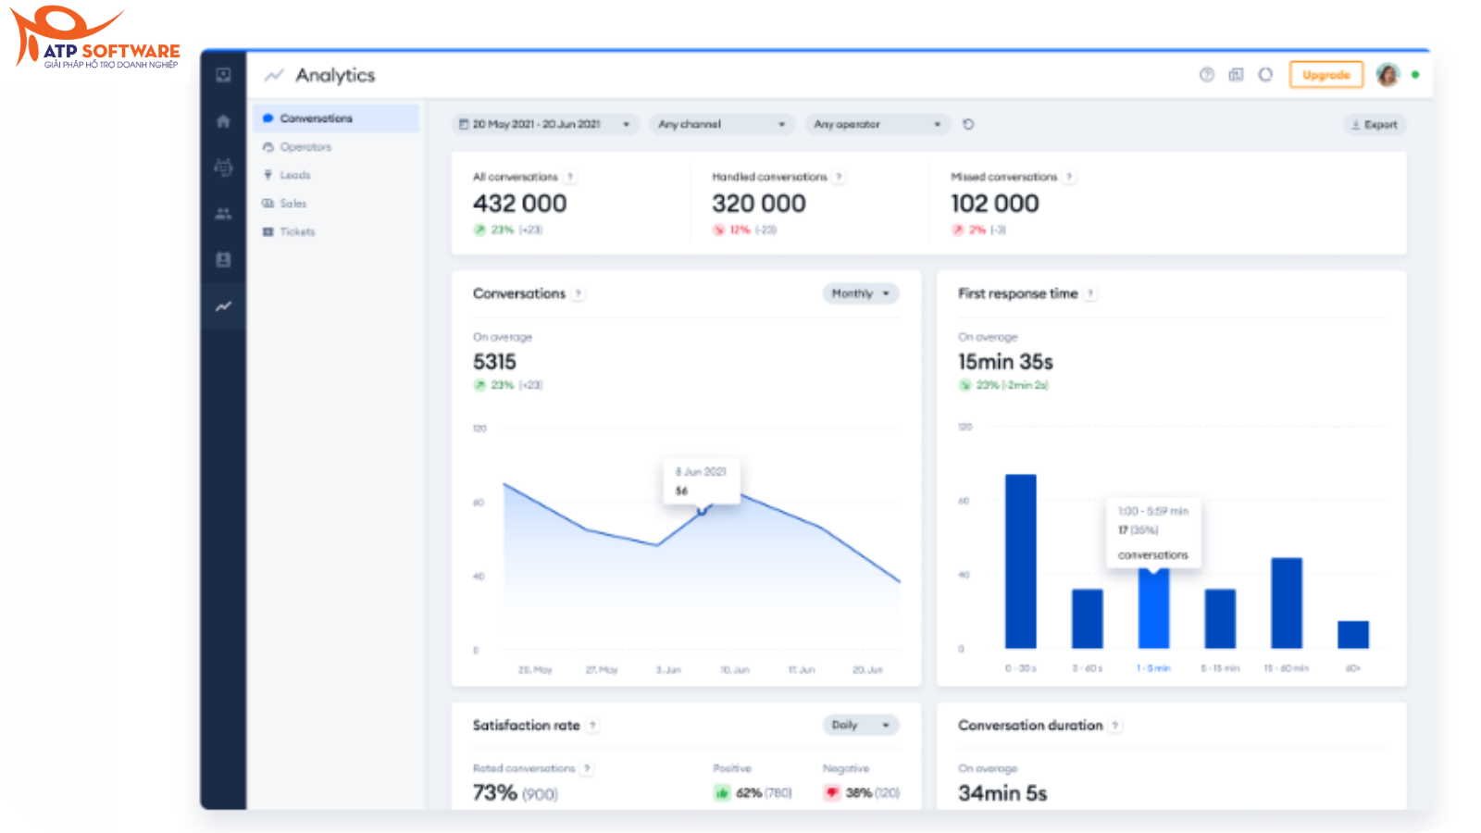Click the 432 000 all conversations value
Image resolution: width=1481 pixels, height=833 pixels.
[x=520, y=204]
